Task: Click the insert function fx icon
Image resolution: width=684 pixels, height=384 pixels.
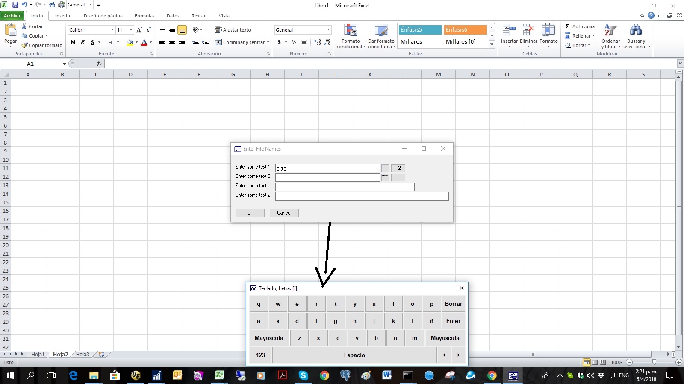Action: pos(99,64)
